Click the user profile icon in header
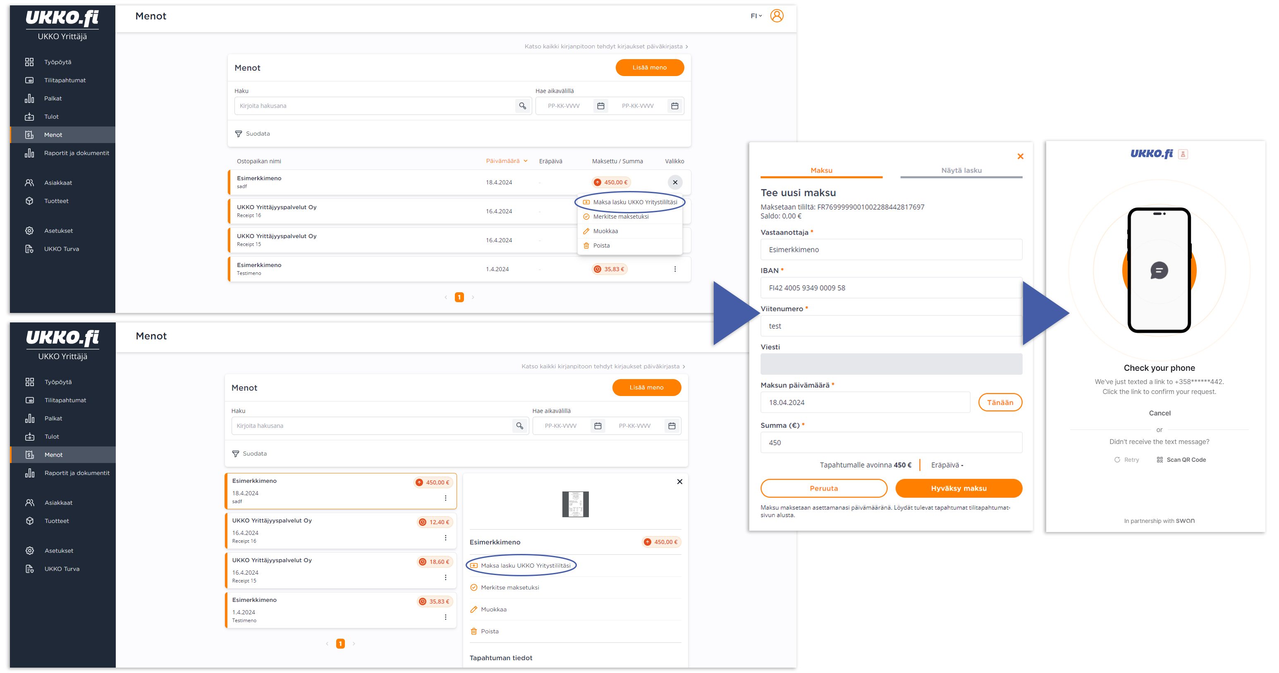 coord(777,16)
